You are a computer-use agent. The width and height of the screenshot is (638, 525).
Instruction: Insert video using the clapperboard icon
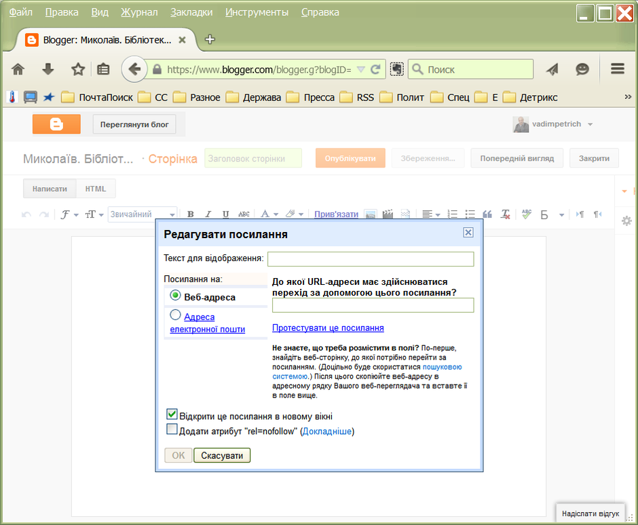coord(388,214)
